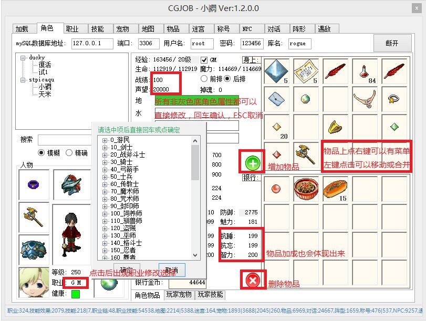
Task: Click the green health color box
Action: coord(76,293)
